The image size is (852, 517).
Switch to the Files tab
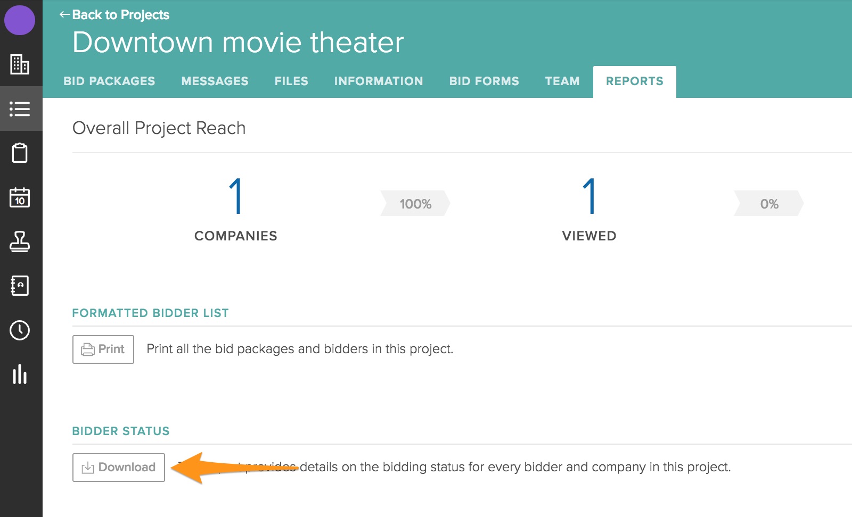click(291, 81)
